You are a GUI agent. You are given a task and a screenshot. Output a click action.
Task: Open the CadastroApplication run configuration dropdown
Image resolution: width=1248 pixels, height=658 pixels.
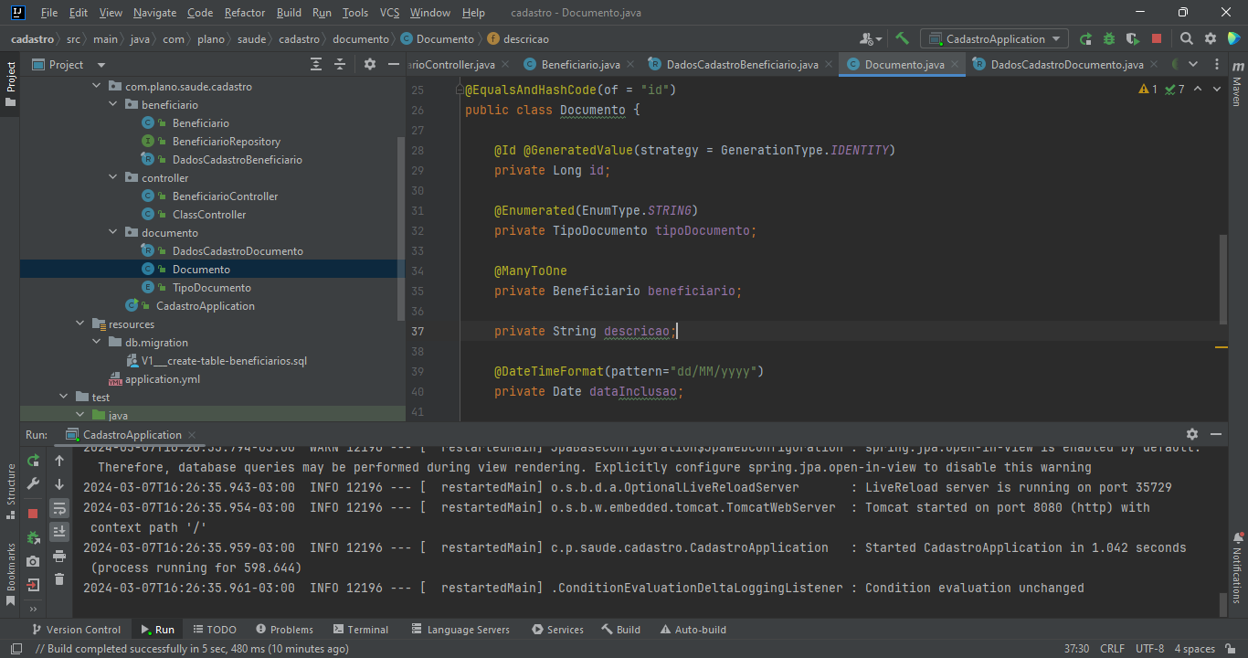click(994, 38)
